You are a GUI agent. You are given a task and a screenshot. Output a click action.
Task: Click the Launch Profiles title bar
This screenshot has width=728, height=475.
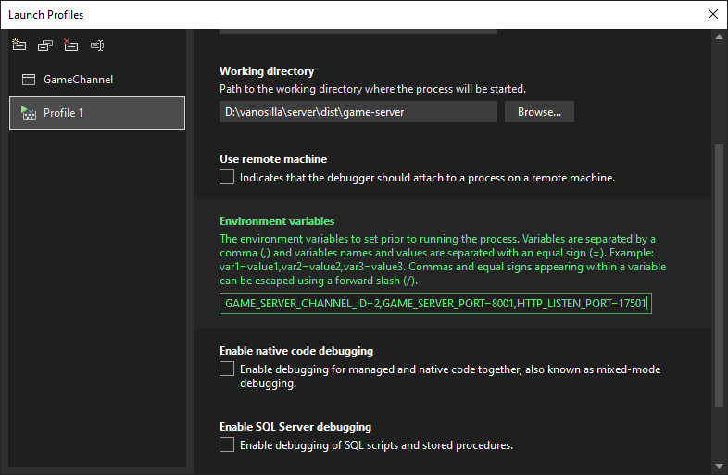pos(278,14)
